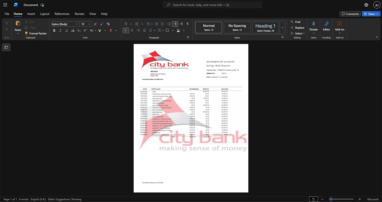
Task: Open the font name dropdown
Action: [77, 24]
